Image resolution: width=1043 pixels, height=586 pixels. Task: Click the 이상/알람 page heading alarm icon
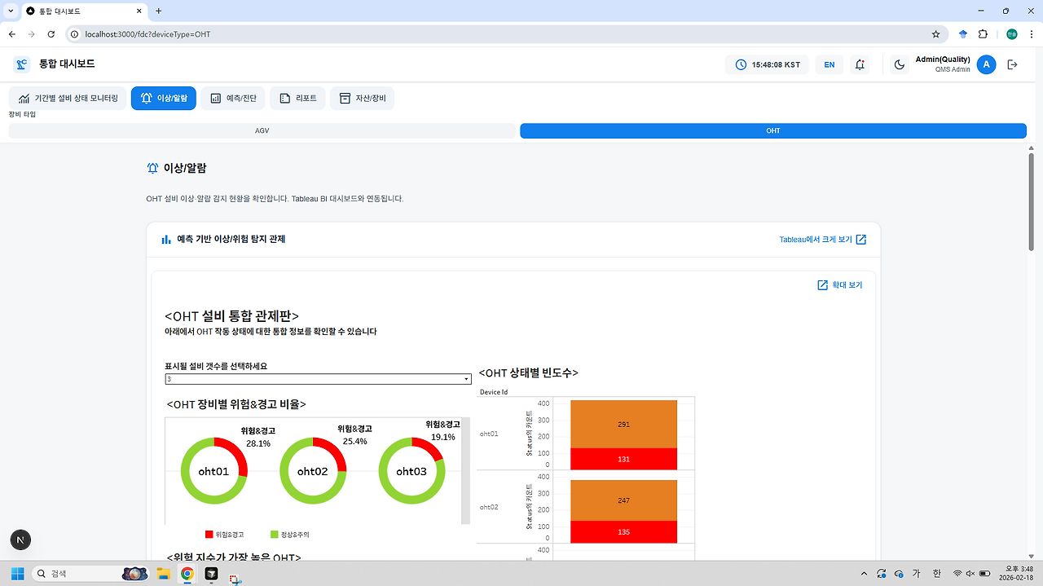click(152, 168)
